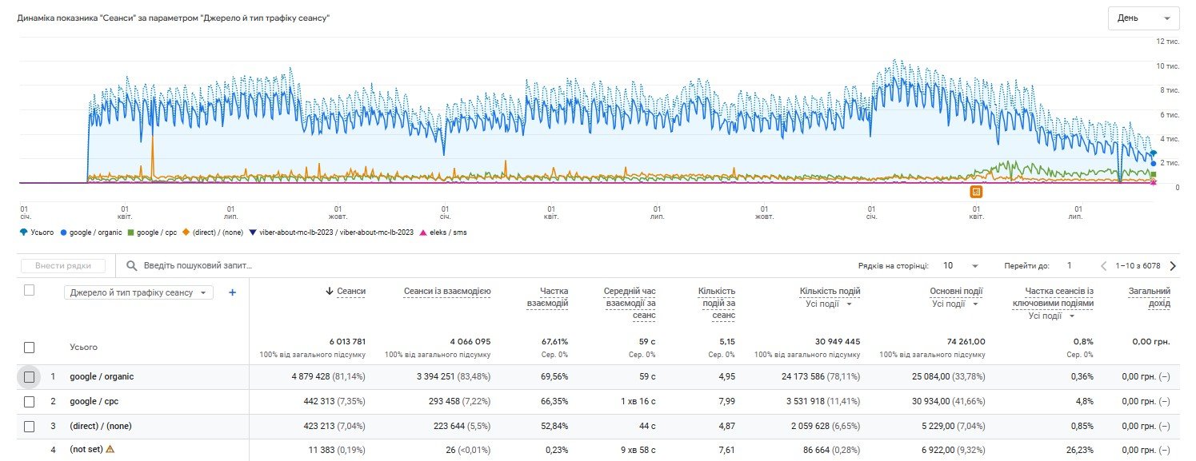Click the sort arrow beside Сеанси header
Image resolution: width=1196 pixels, height=461 pixels.
pyautogui.click(x=329, y=292)
